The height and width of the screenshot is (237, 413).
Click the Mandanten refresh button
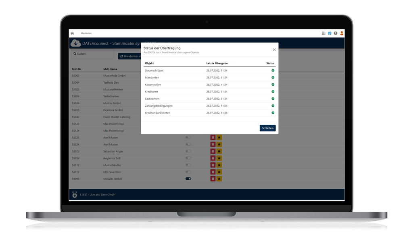(129, 56)
